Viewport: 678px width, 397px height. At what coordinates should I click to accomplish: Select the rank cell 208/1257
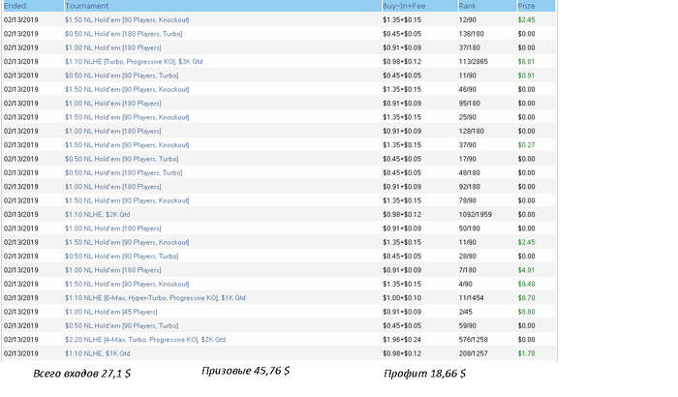point(474,353)
